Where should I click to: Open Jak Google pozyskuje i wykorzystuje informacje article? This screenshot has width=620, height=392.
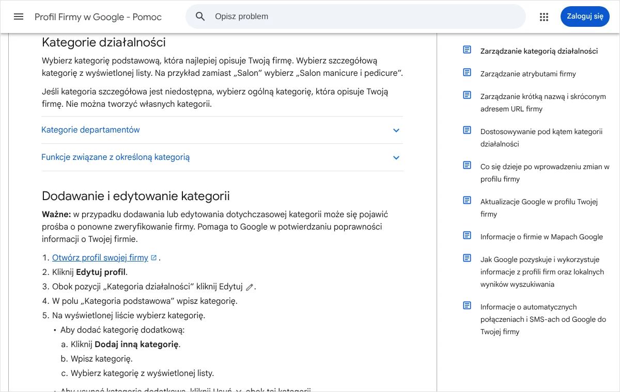tap(542, 272)
